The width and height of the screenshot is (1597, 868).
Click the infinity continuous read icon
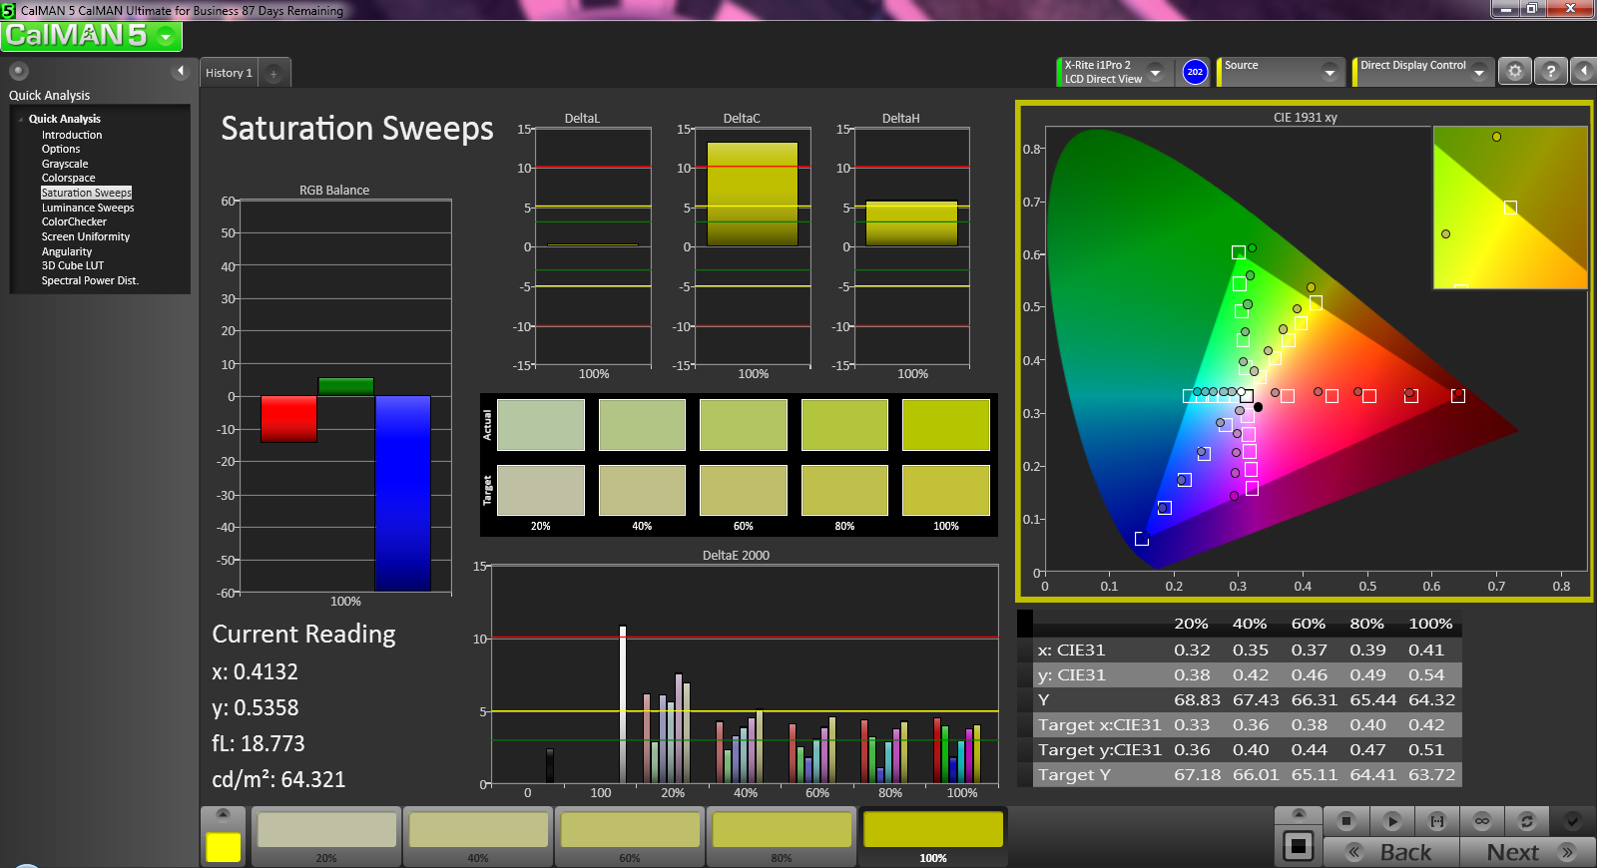click(x=1482, y=821)
